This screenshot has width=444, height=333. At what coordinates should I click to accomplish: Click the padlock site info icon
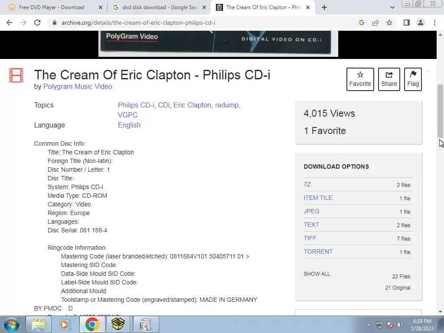pyautogui.click(x=54, y=23)
